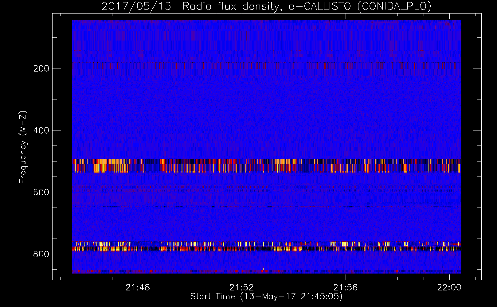Viewport: 497px width, 307px height.
Task: Click the '200' frequency tick label
Action: coord(41,68)
